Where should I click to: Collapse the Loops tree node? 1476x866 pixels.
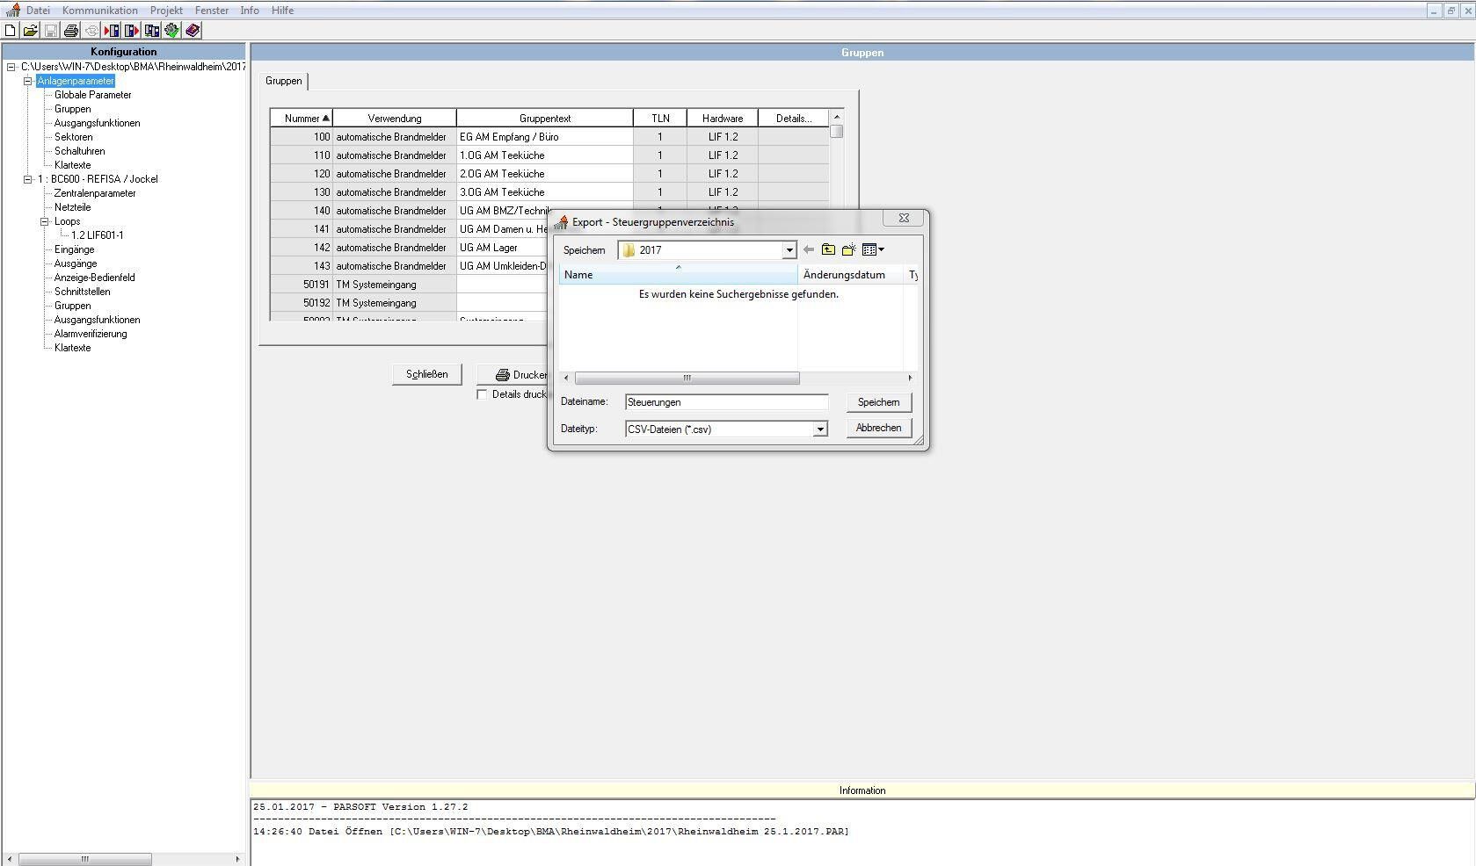coord(45,221)
